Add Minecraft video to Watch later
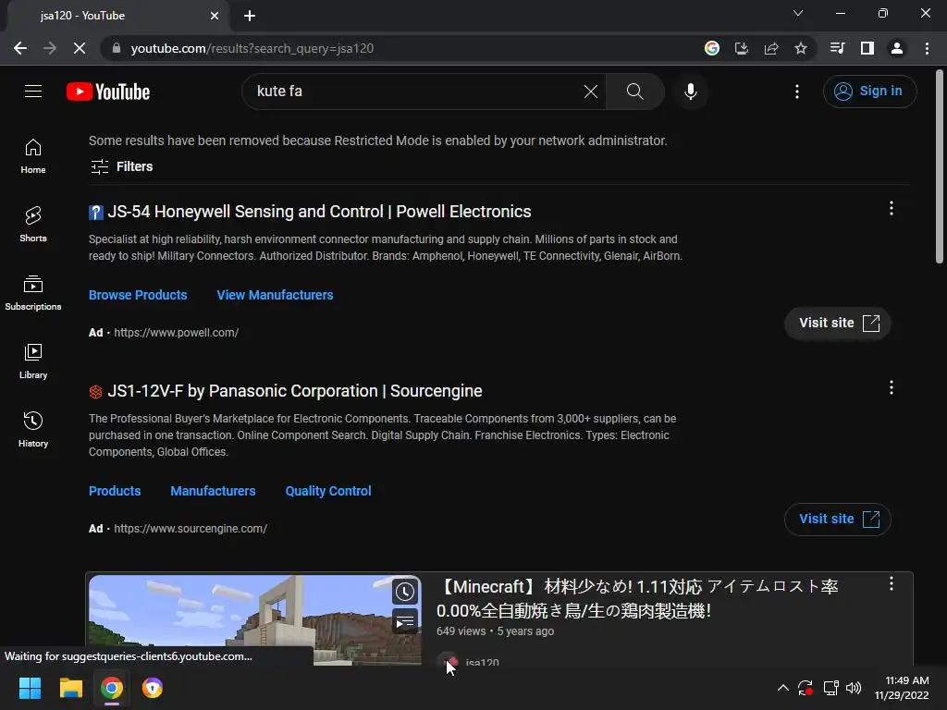Viewport: 947px width, 710px height. 405,592
